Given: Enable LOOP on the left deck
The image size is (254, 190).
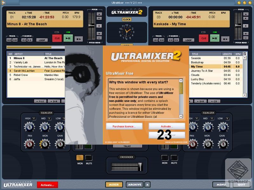Looking at the screenshot, I should pos(42,40).
